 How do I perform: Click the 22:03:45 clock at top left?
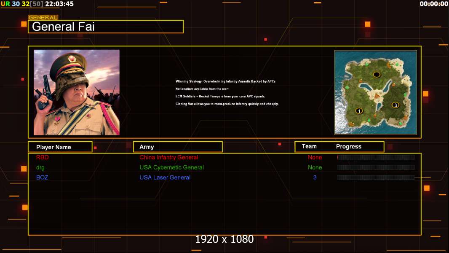[x=59, y=4]
